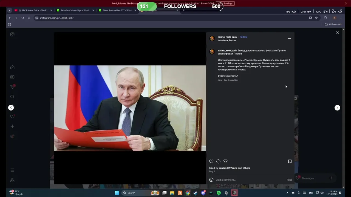
Task: Open the clock showing 2:05 AM
Action: click(x=332, y=193)
